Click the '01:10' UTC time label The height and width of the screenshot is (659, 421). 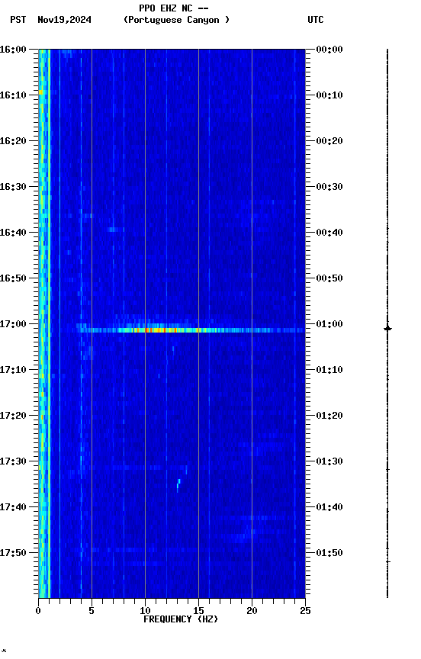point(329,370)
